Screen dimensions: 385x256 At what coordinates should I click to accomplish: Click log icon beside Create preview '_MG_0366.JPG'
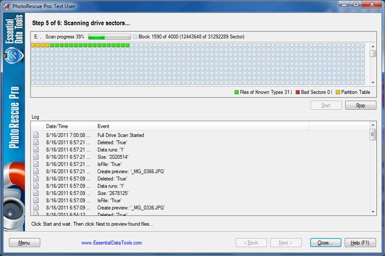coord(36,171)
